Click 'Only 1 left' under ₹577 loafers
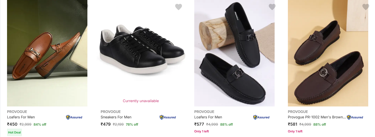Image resolution: width=375 pixels, height=137 pixels. [x=202, y=131]
